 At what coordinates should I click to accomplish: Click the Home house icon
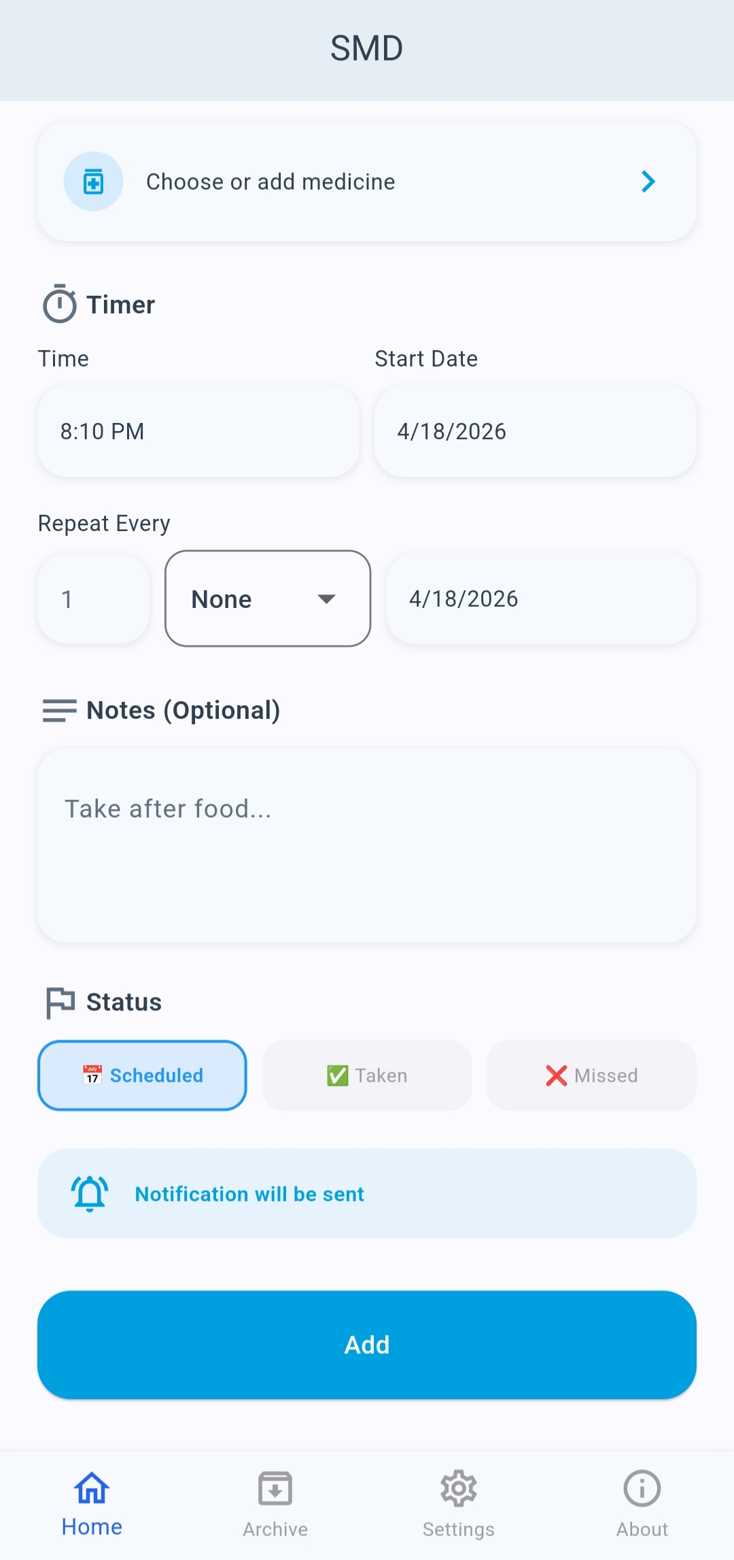tap(92, 1489)
